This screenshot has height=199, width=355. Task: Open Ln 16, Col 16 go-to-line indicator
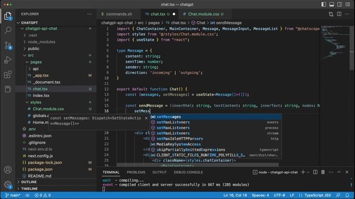click(x=235, y=195)
